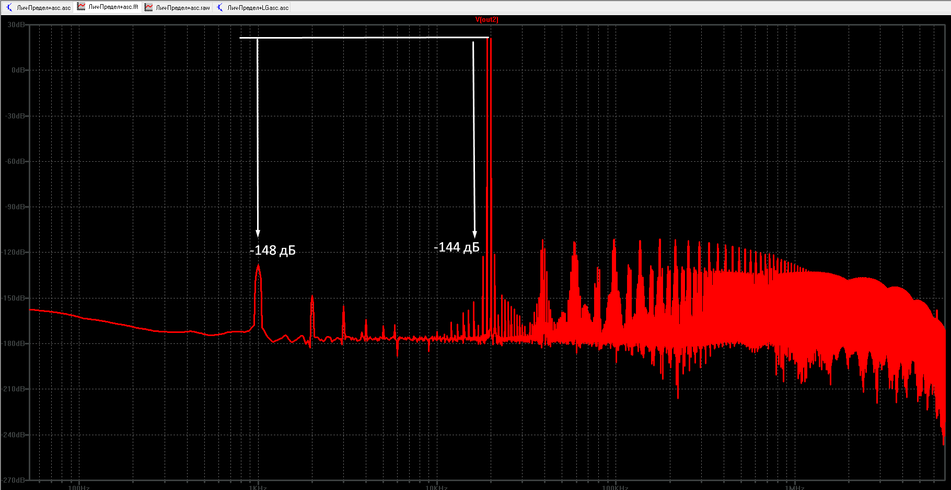Click the -60dB vertical axis label

(15, 161)
